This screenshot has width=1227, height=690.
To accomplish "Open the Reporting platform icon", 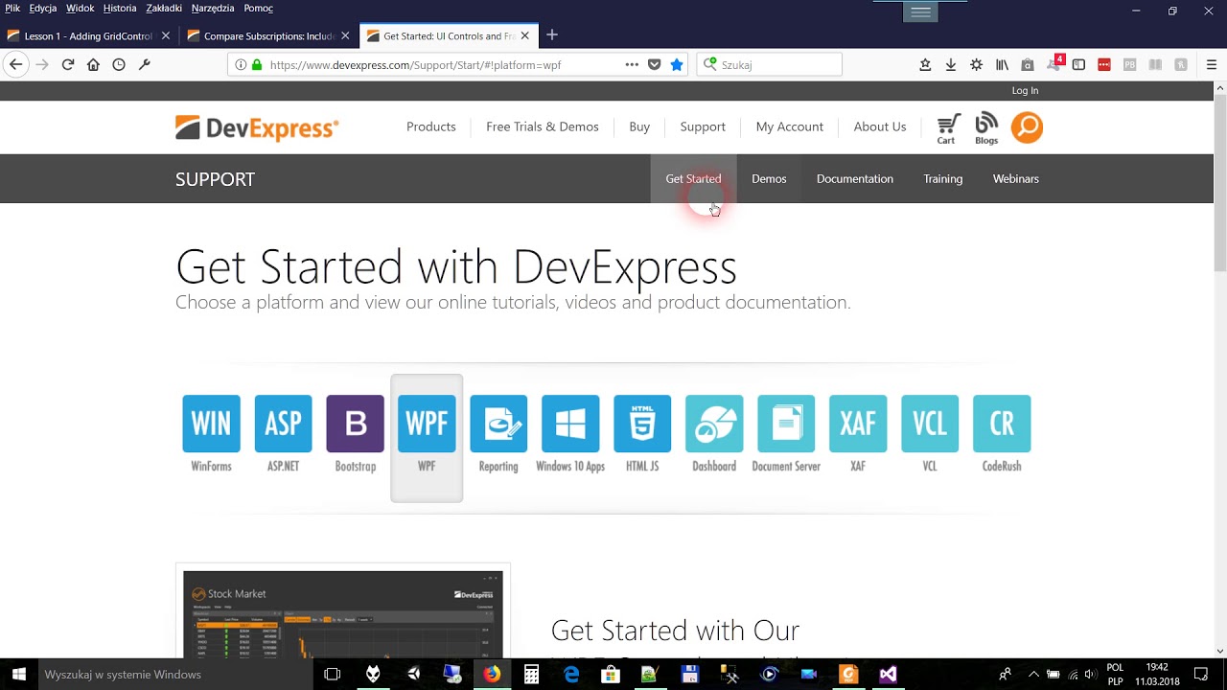I will tap(498, 424).
